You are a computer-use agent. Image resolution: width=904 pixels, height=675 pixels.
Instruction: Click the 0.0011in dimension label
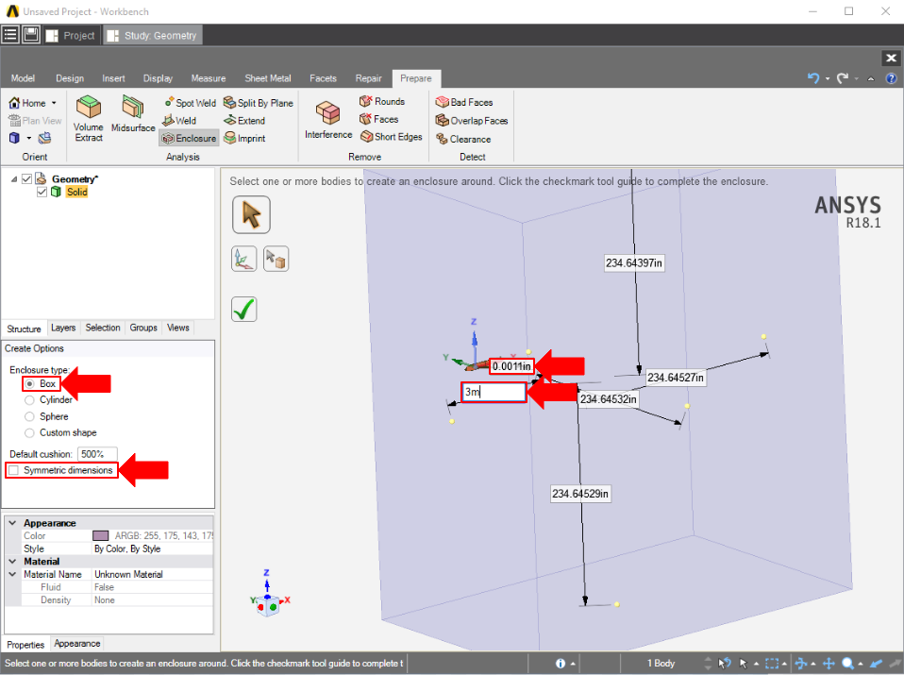tap(511, 366)
